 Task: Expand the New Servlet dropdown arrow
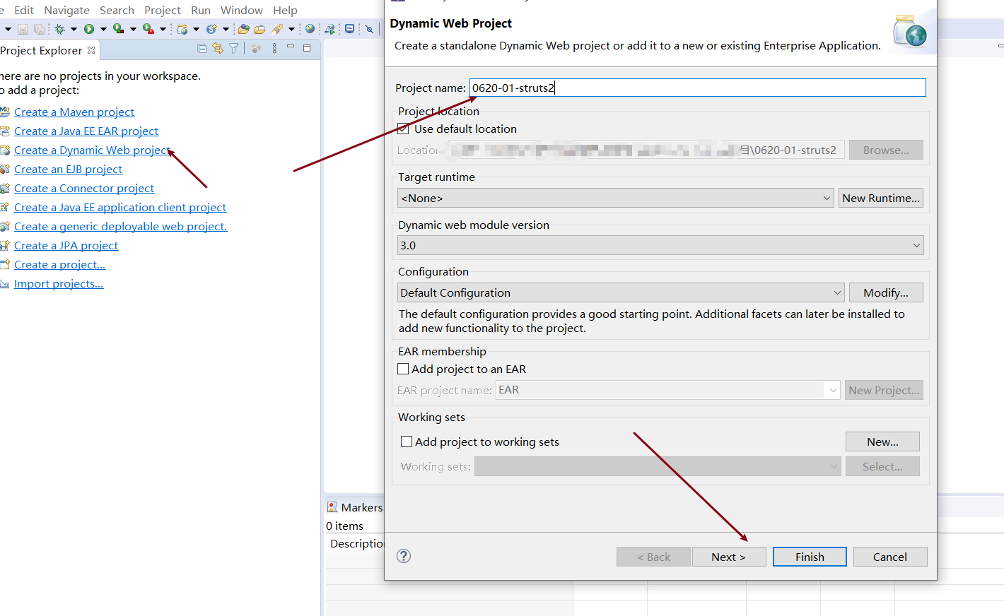[226, 29]
